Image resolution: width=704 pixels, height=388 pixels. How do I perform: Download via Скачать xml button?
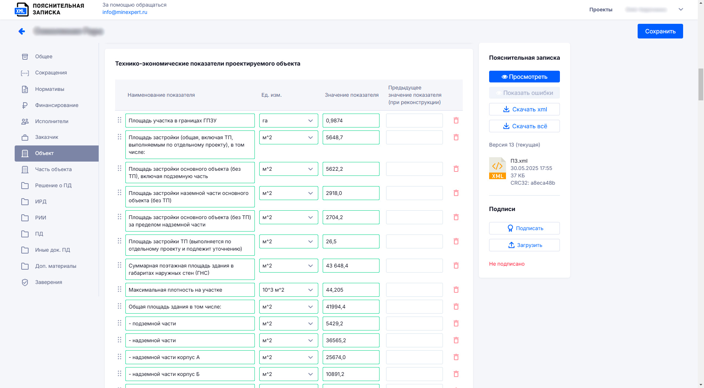pos(524,109)
